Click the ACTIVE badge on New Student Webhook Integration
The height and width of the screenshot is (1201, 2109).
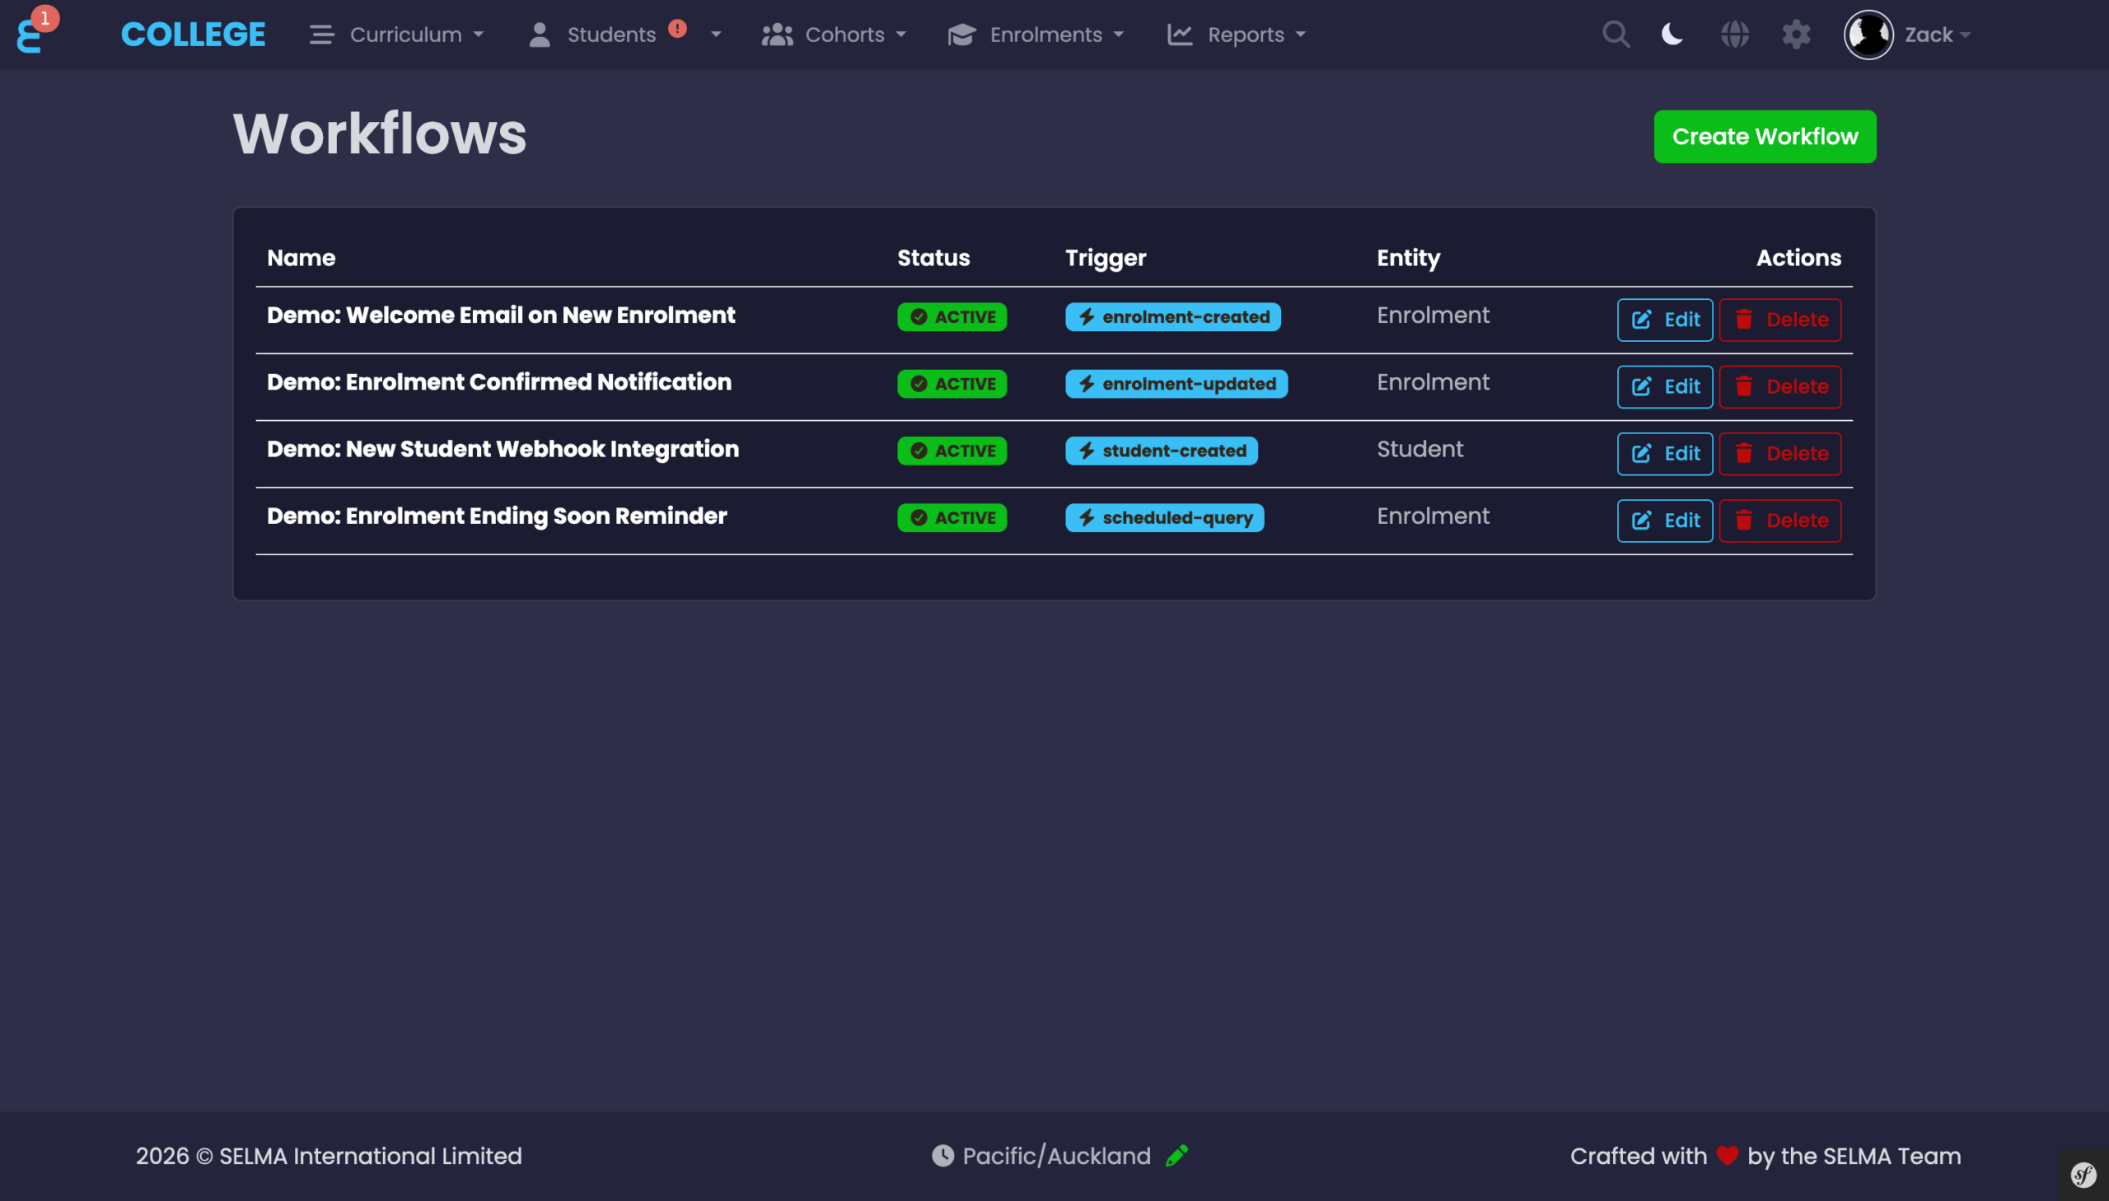click(x=952, y=451)
